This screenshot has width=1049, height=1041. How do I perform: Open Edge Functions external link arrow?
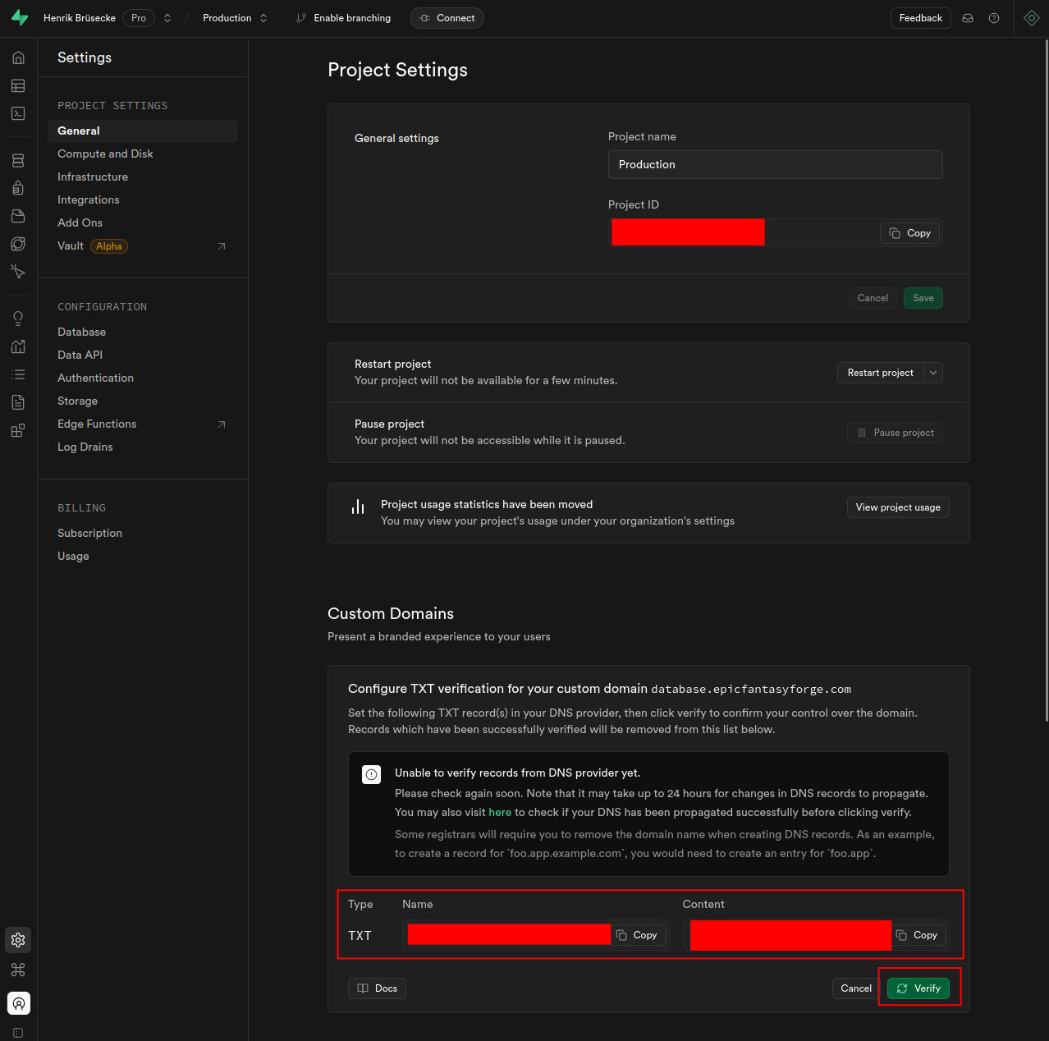coord(222,424)
